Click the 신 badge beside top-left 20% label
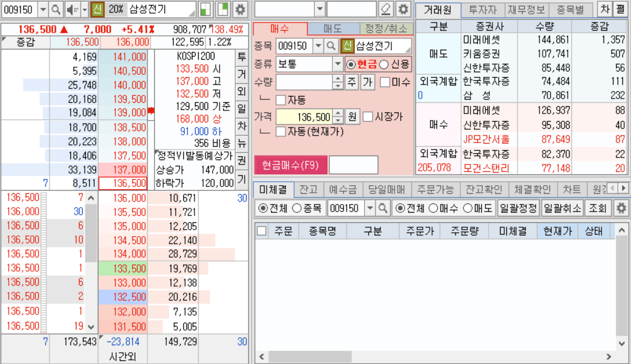The width and height of the screenshot is (631, 364). [x=97, y=9]
